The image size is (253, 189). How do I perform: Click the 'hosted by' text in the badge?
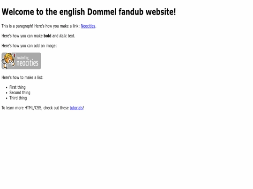[x=22, y=57]
